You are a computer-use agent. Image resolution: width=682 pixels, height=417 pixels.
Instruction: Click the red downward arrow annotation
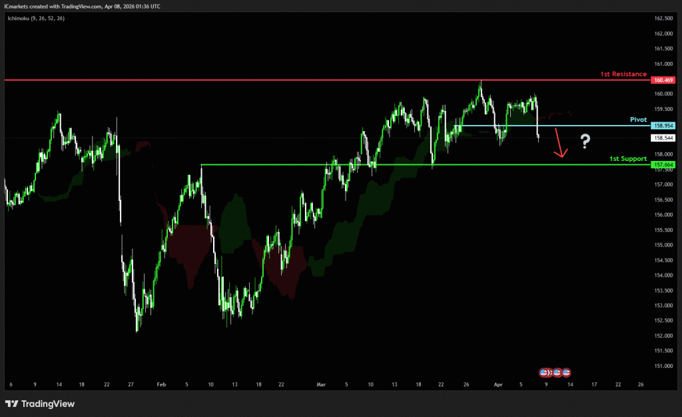click(560, 144)
